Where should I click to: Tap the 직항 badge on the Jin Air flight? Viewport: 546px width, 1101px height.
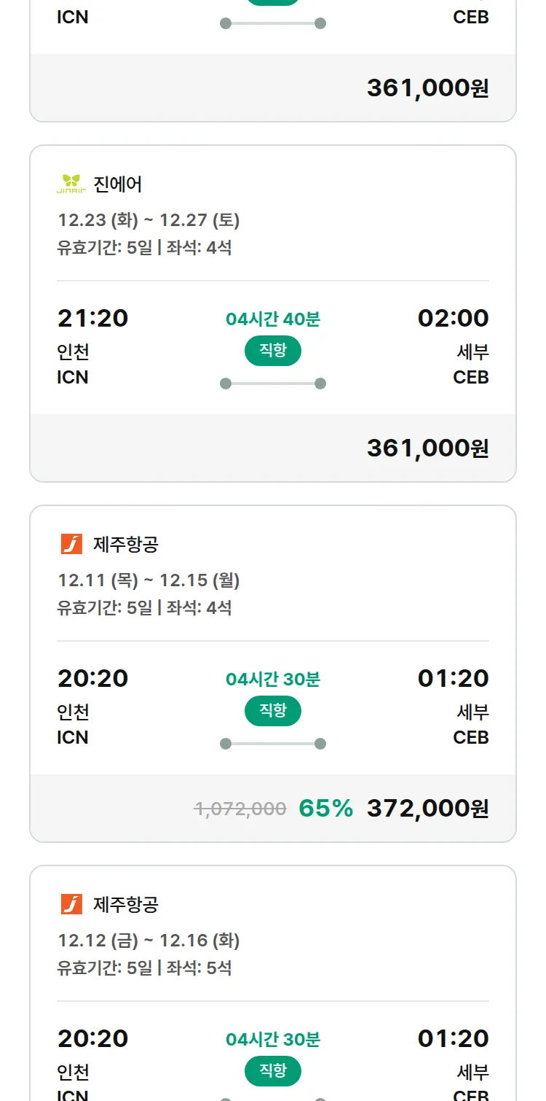point(273,351)
